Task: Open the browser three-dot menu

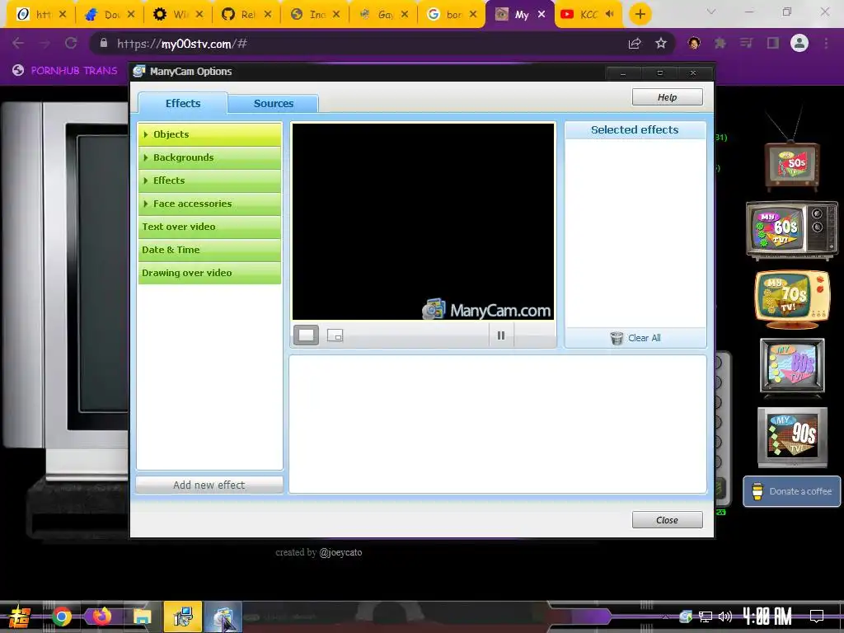Action: click(x=826, y=43)
